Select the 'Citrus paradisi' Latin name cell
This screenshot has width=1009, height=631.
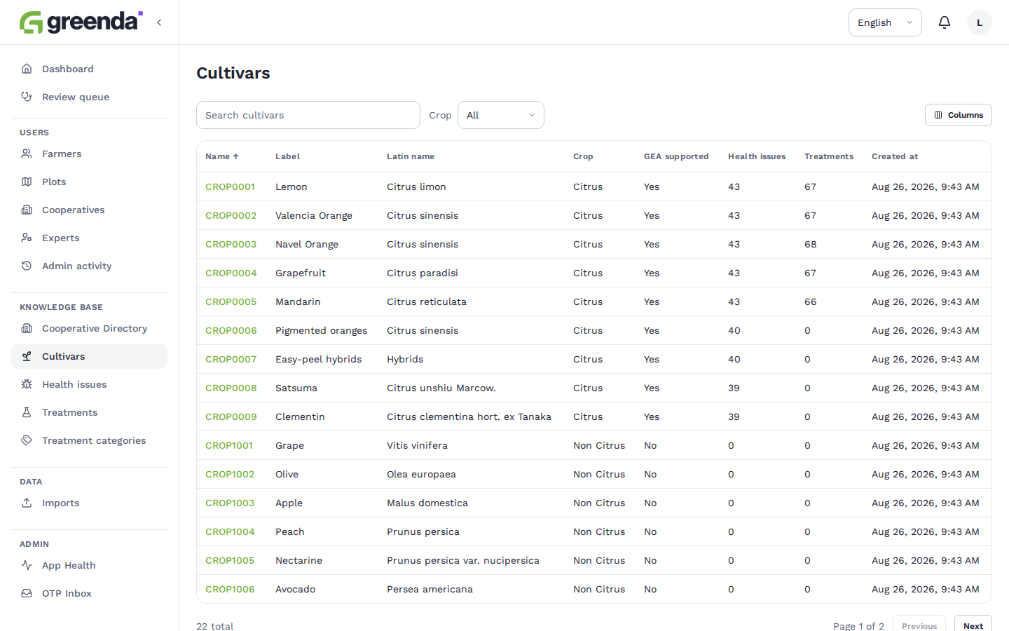pyautogui.click(x=423, y=273)
